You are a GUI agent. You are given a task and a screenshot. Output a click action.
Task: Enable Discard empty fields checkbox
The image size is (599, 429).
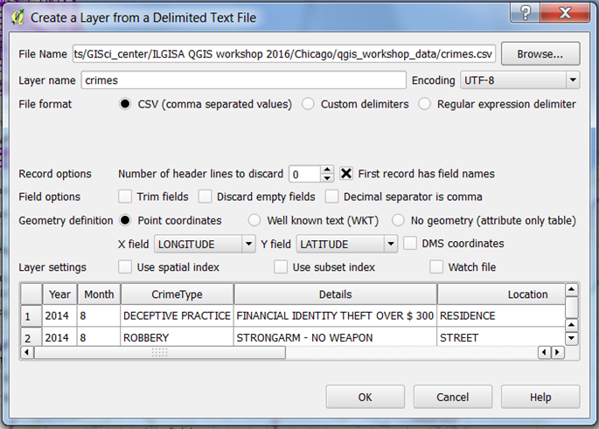click(x=205, y=197)
